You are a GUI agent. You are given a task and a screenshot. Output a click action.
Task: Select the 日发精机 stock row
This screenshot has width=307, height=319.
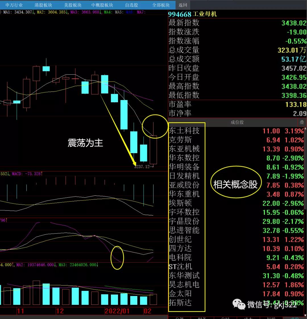(236, 176)
